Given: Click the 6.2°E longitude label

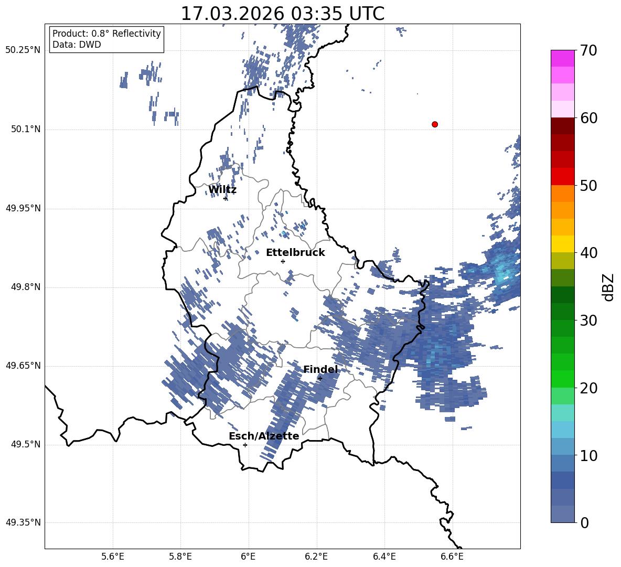Looking at the screenshot, I should (316, 557).
